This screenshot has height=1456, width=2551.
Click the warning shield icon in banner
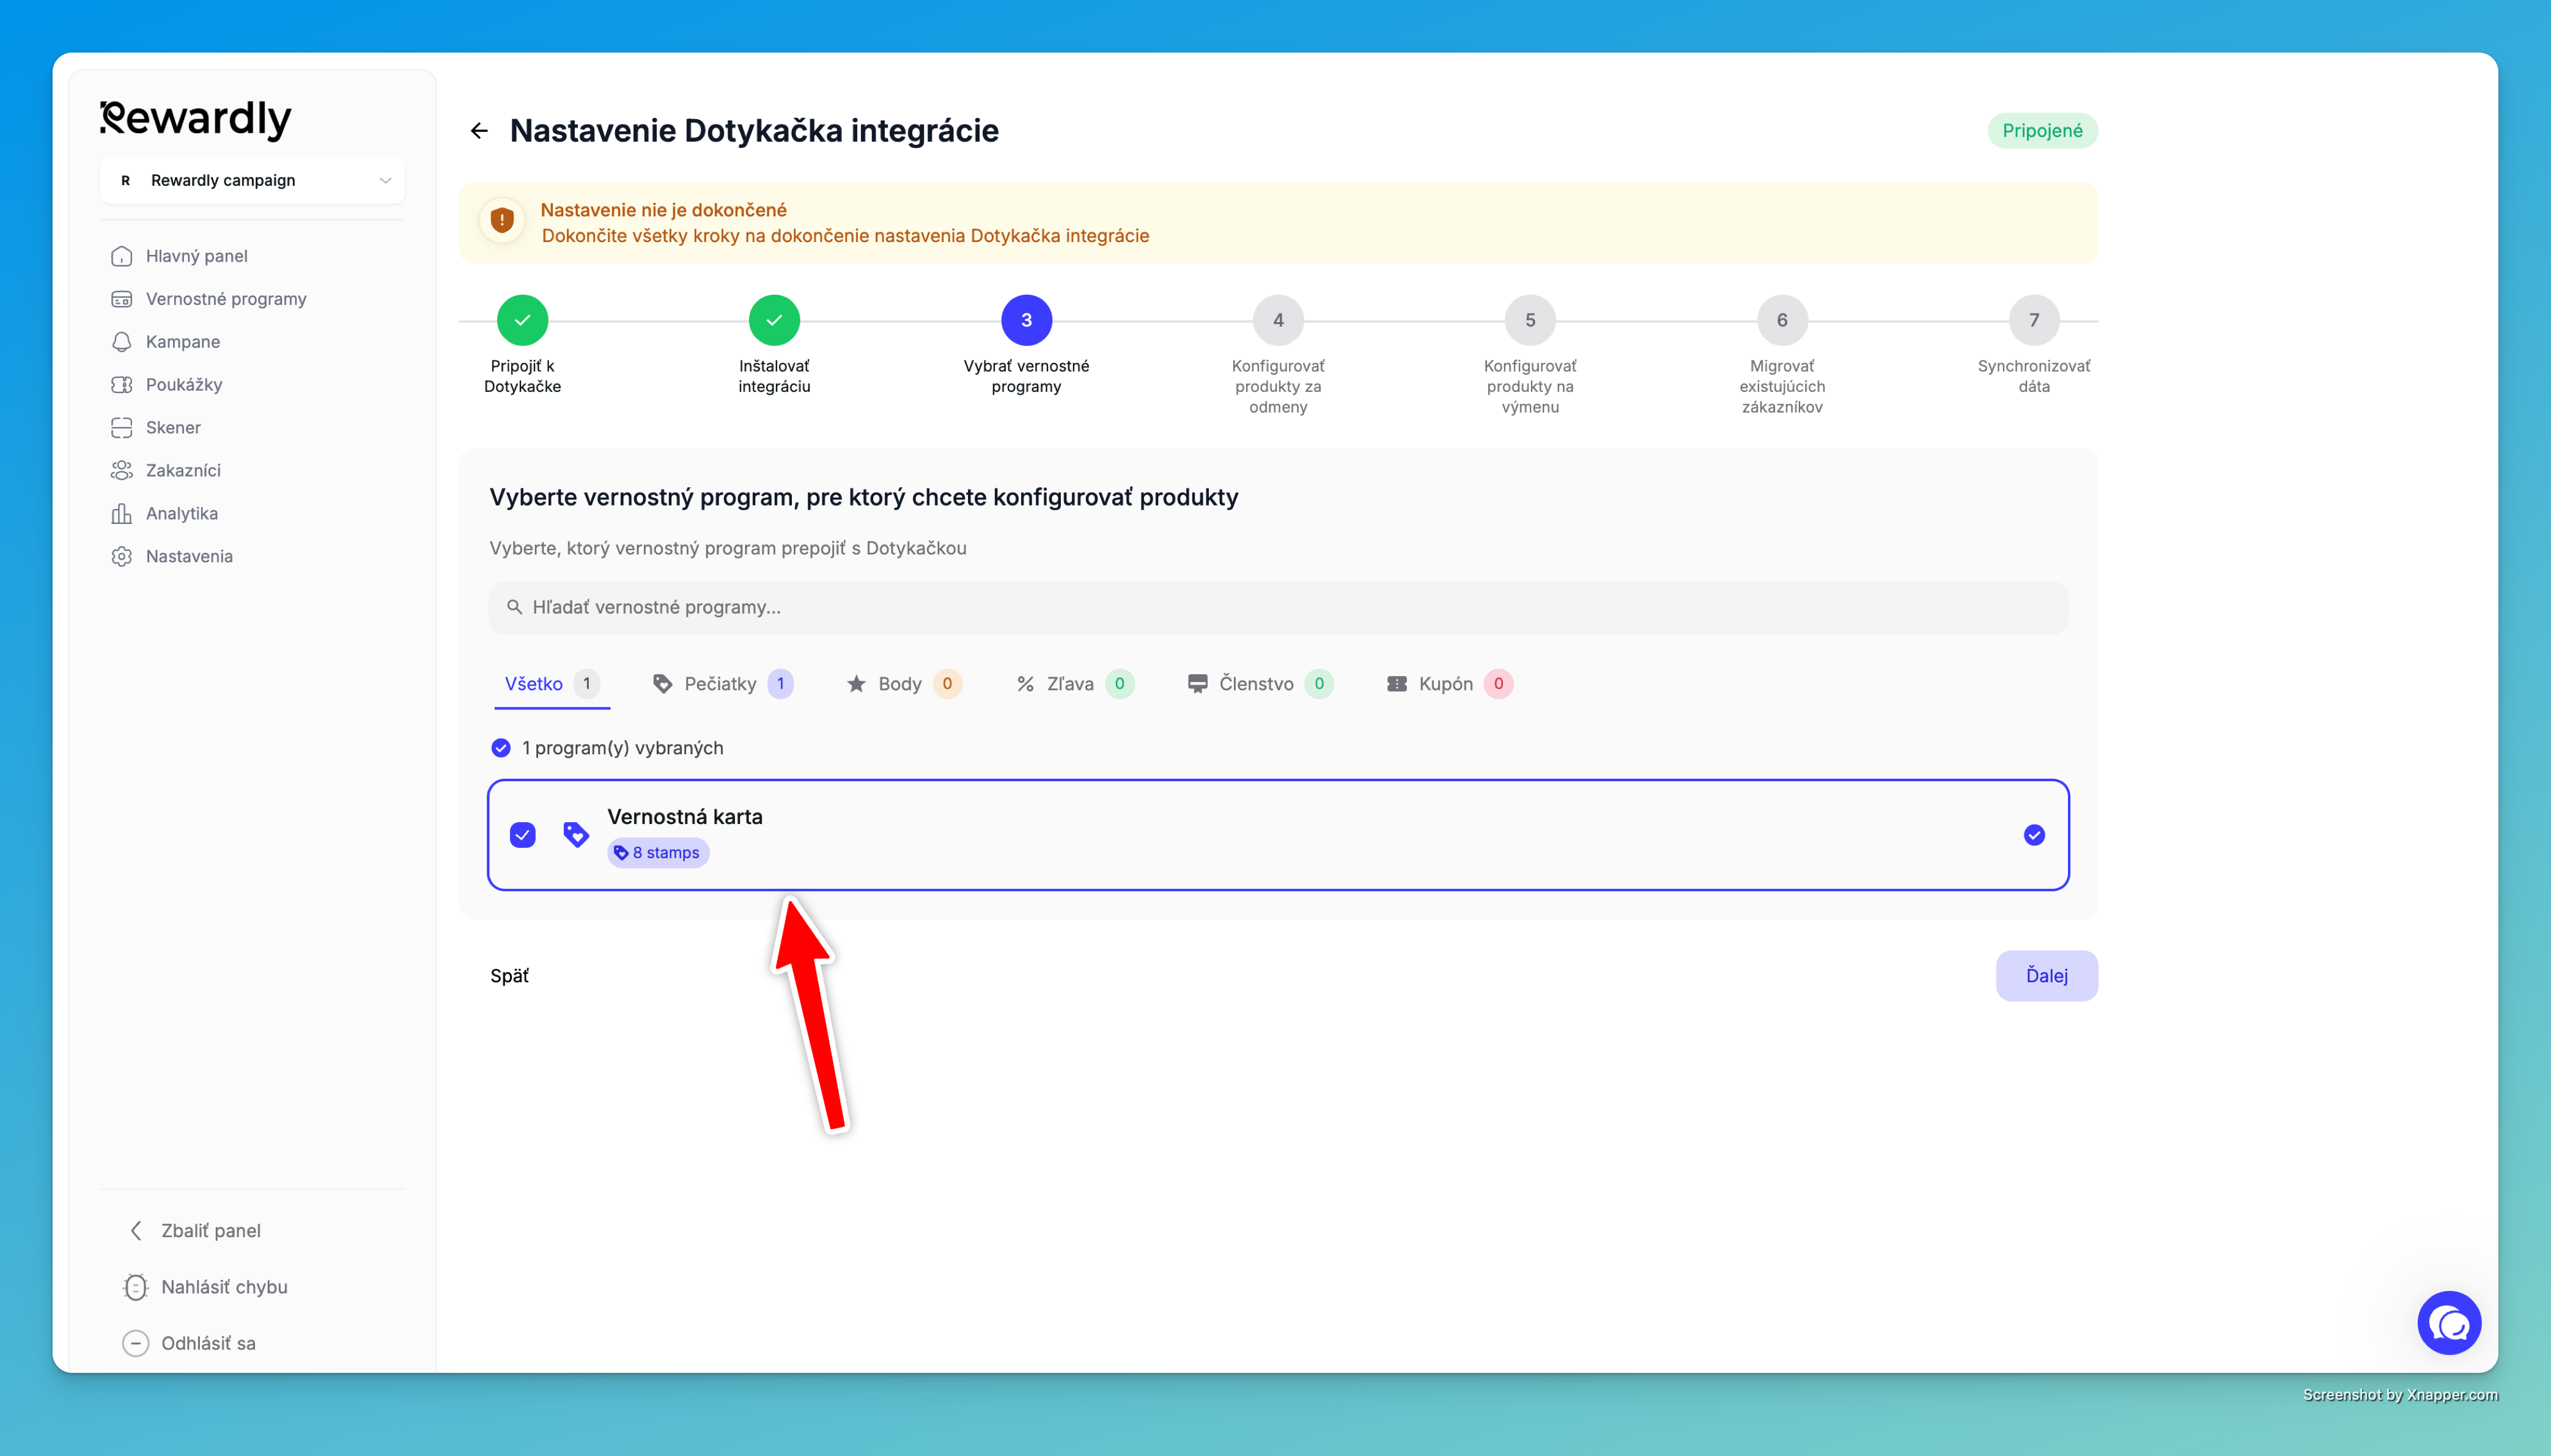point(502,220)
